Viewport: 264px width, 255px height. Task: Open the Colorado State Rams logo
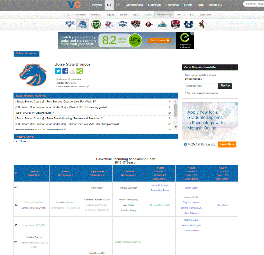(x=96, y=24)
